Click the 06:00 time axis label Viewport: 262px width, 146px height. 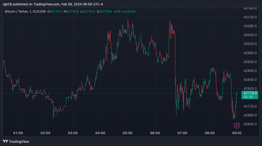[155, 133]
